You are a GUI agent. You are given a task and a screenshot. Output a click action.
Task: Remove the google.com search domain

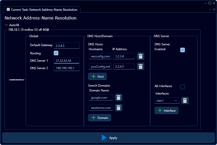(119, 97)
